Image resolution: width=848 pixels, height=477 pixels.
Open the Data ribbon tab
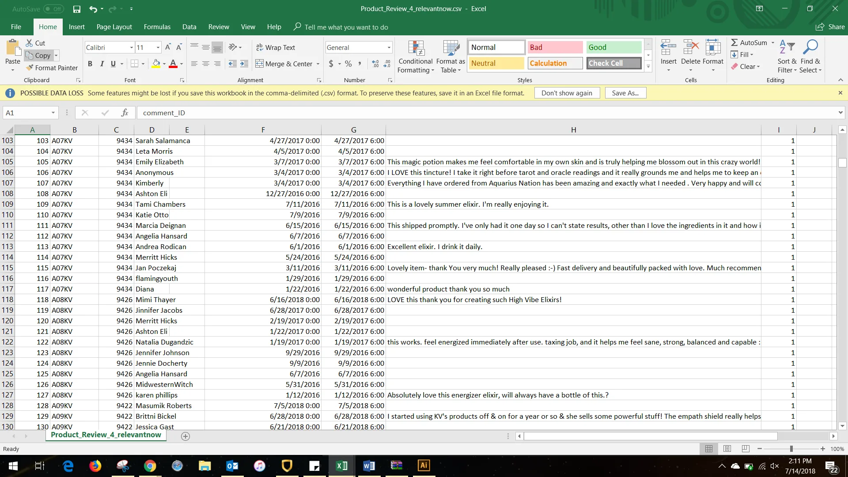coord(189,27)
